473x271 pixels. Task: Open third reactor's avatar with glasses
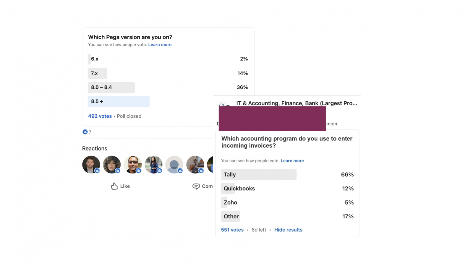pyautogui.click(x=132, y=164)
